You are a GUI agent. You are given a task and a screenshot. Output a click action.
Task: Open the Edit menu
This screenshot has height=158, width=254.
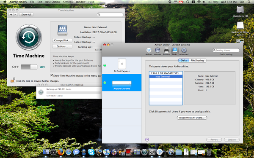tap(40, 2)
